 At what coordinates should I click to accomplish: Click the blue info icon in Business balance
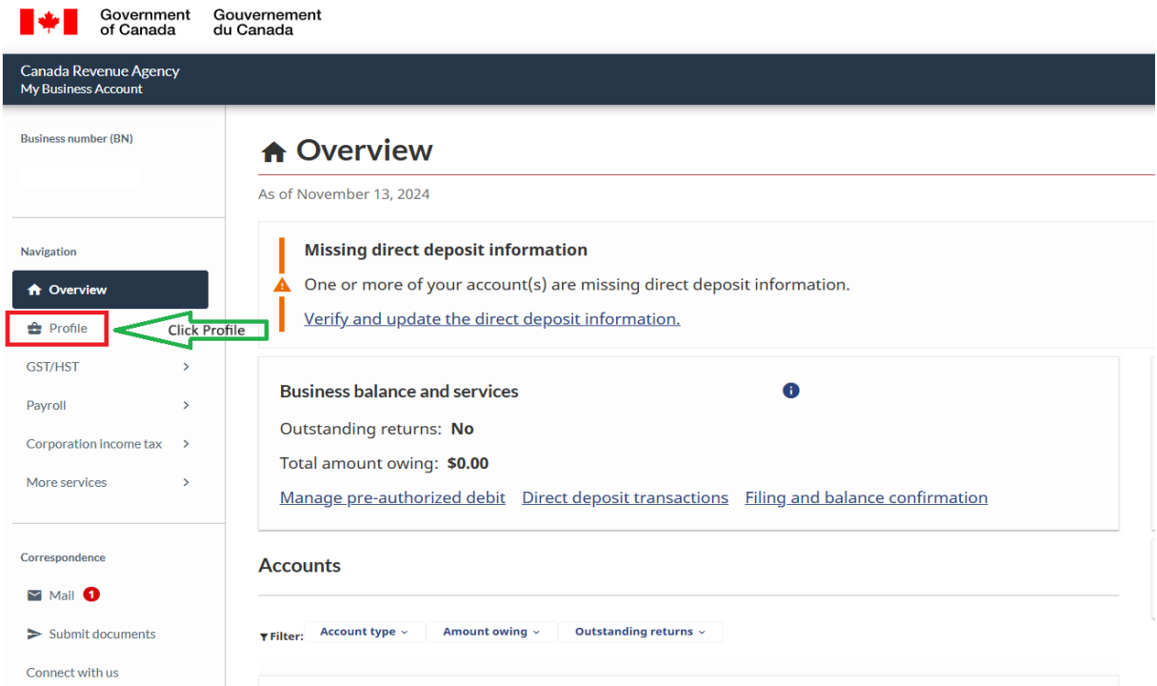[x=790, y=391]
